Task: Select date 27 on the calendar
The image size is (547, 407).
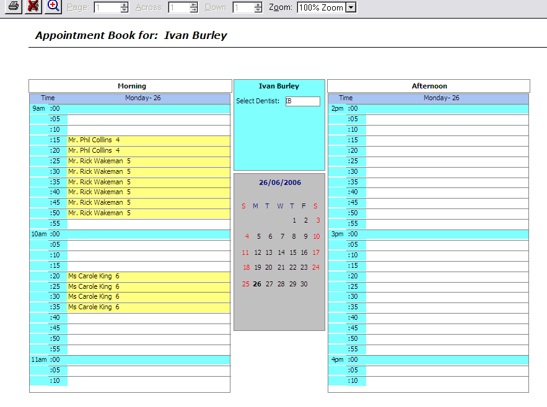Action: click(x=269, y=284)
